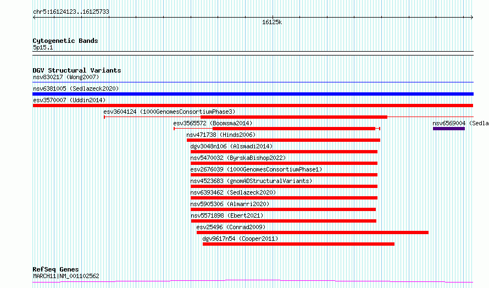Image resolution: width=489 pixels, height=288 pixels.
Task: Select the RefSeq Genes track title
Action: (55, 269)
